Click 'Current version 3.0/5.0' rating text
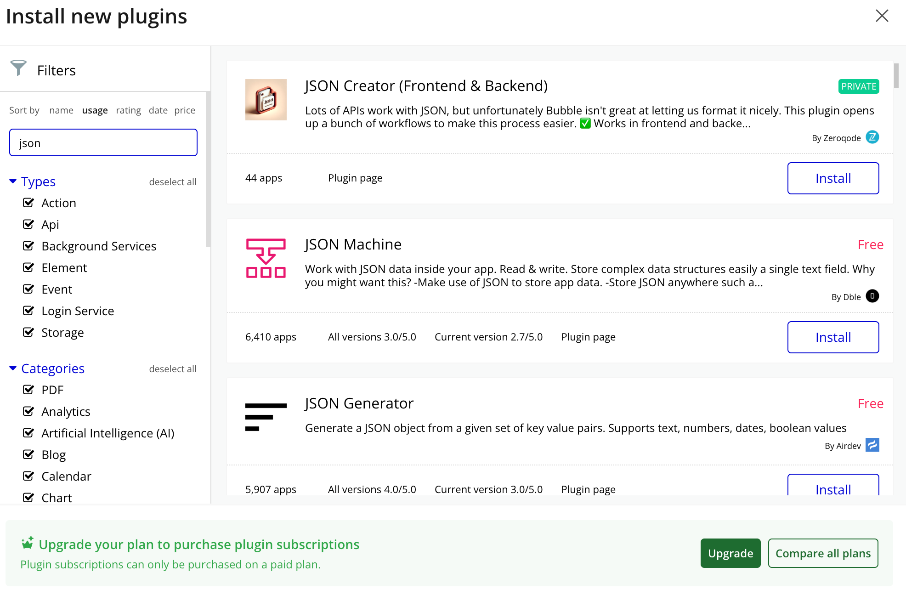906x601 pixels. 489,489
